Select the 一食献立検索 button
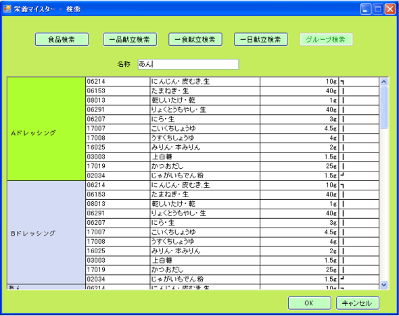This screenshot has width=399, height=316. click(x=195, y=39)
